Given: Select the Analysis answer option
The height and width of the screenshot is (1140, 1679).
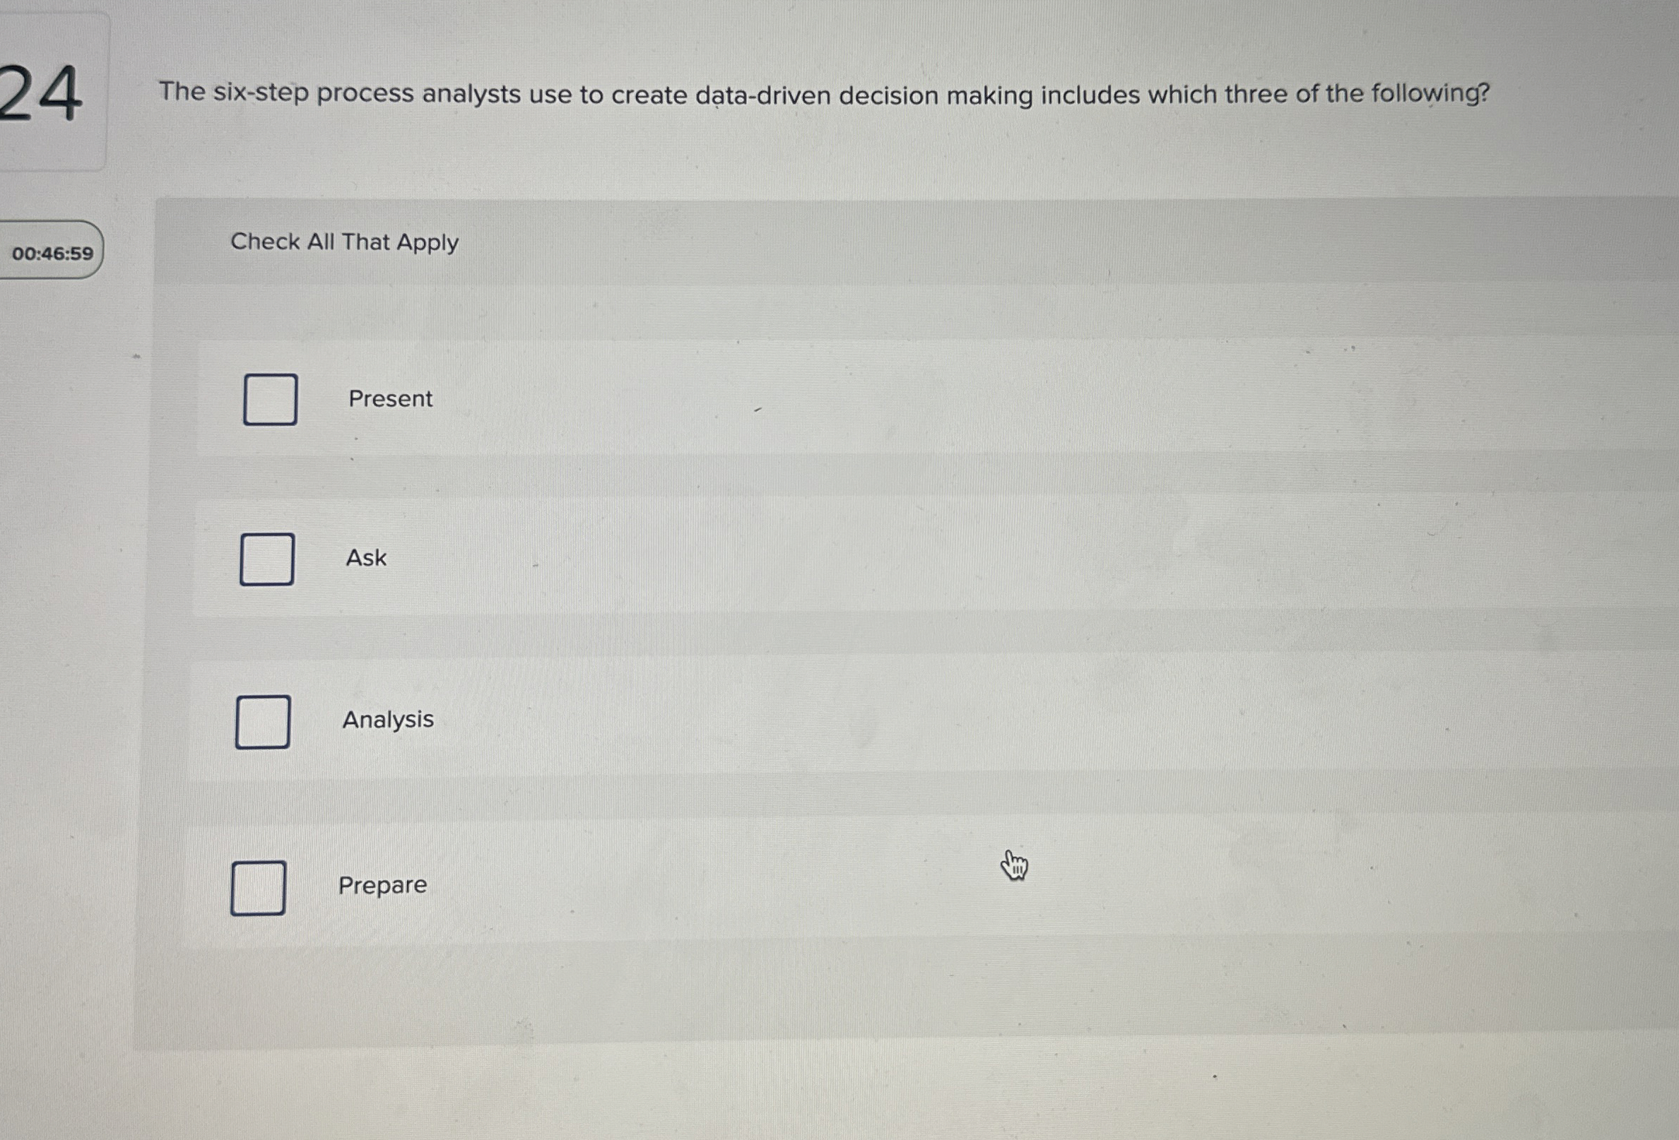Looking at the screenshot, I should pyautogui.click(x=388, y=720).
